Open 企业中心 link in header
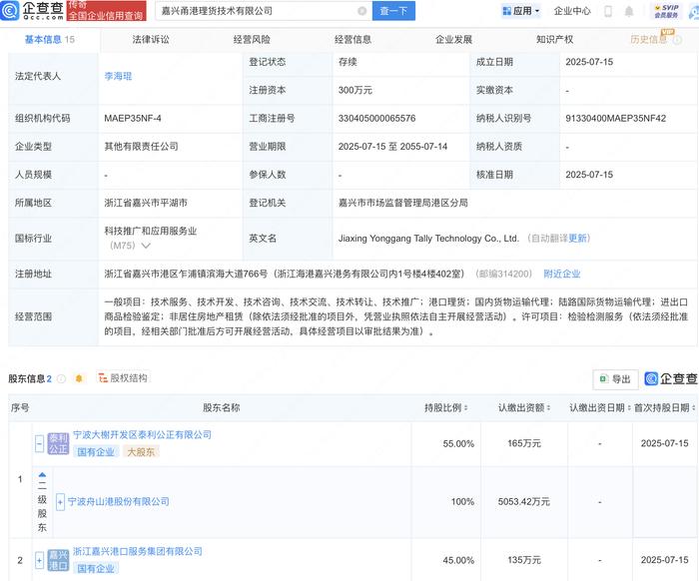Image resolution: width=699 pixels, height=581 pixels. tap(572, 11)
